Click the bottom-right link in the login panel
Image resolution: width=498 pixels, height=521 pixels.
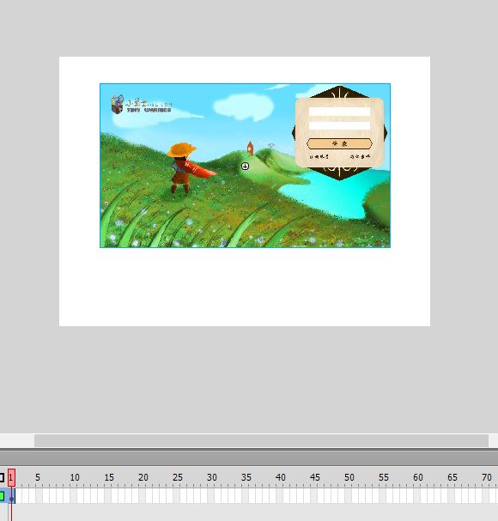click(360, 156)
